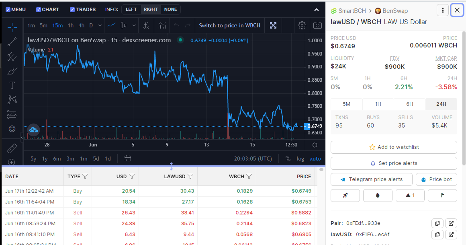This screenshot has width=466, height=245.
Task: Open the indicators fx menu
Action: [x=146, y=25]
